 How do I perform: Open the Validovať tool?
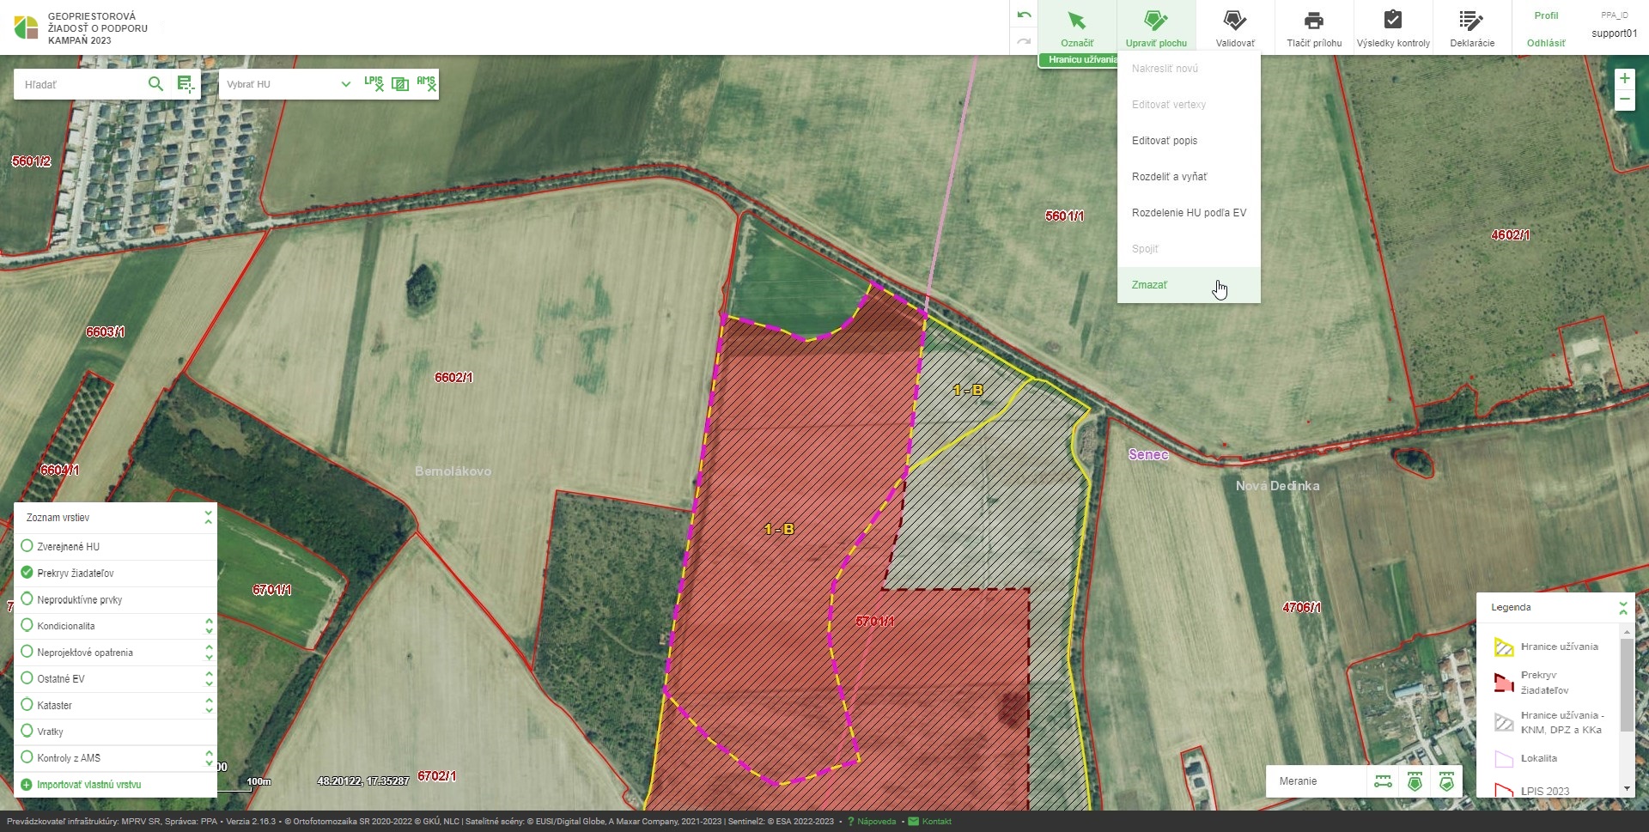click(1234, 27)
